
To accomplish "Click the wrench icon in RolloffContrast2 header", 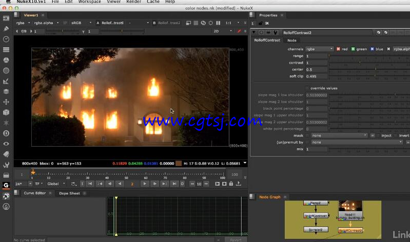I will [x=276, y=32].
